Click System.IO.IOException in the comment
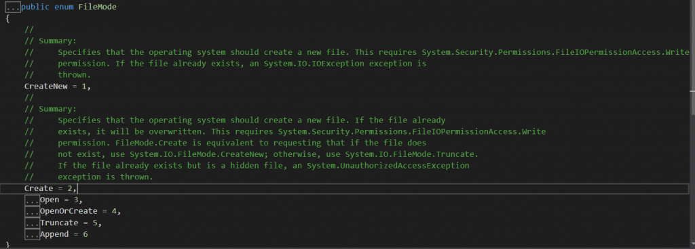The image size is (695, 249). 326,64
